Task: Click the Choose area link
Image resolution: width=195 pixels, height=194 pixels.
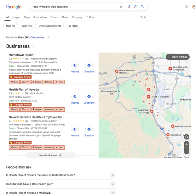Action: pyautogui.click(x=37, y=37)
